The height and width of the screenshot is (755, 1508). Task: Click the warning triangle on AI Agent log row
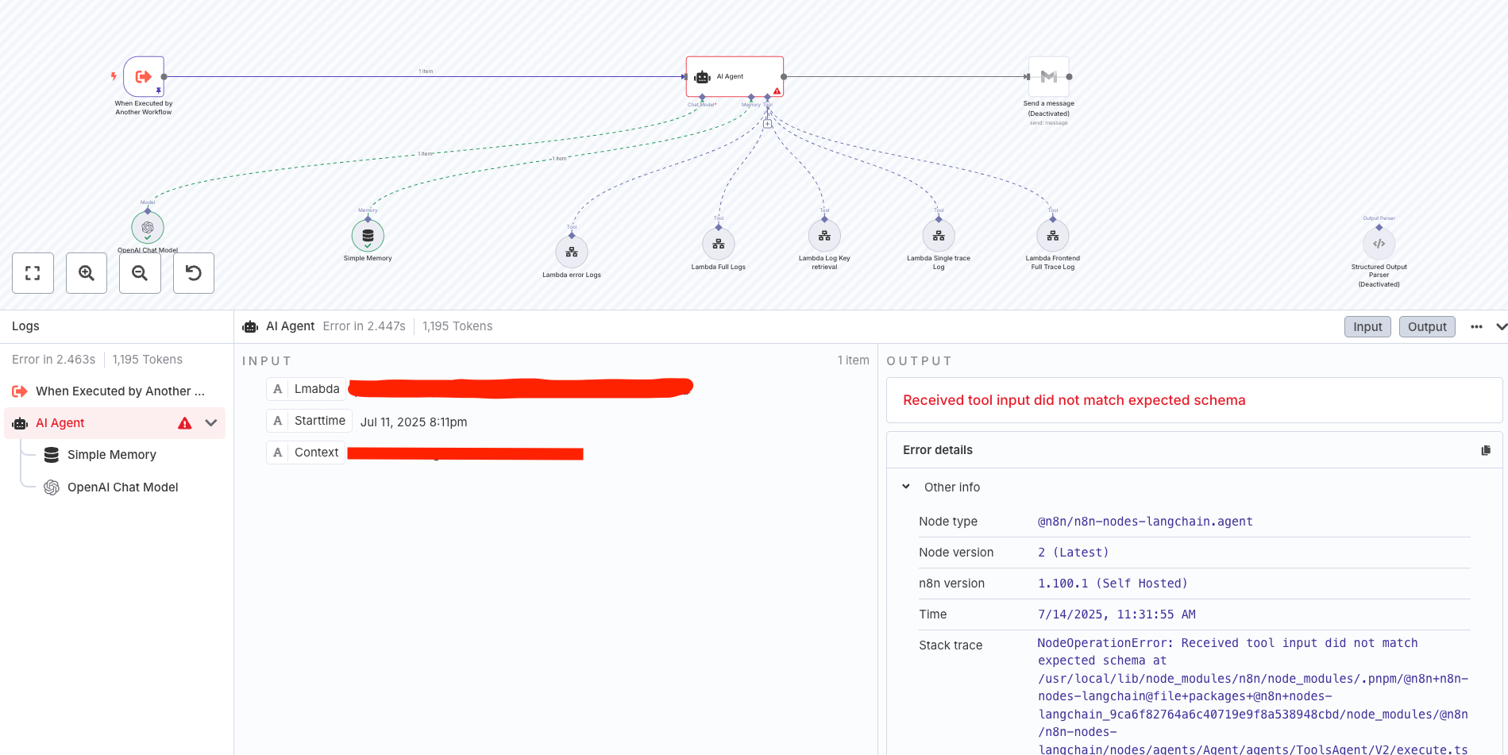coord(185,423)
